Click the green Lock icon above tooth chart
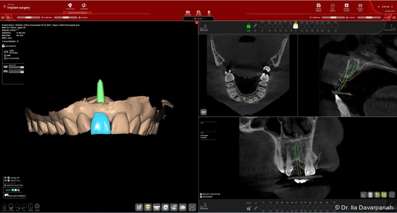 [248, 26]
